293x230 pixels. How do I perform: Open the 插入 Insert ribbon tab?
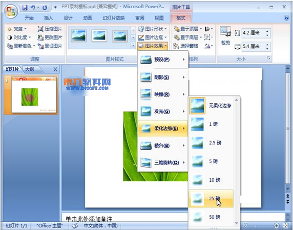click(49, 18)
